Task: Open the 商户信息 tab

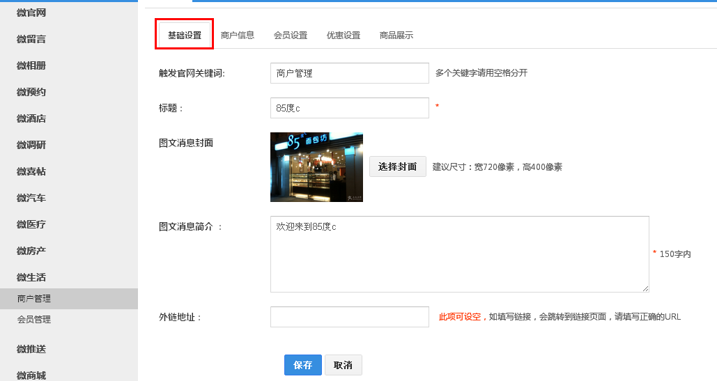Action: (238, 36)
